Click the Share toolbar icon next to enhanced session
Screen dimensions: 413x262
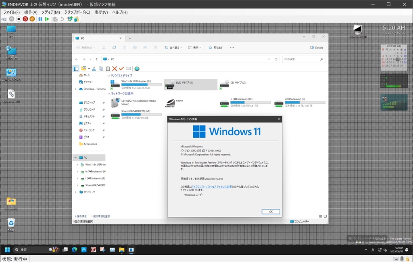coord(76,19)
